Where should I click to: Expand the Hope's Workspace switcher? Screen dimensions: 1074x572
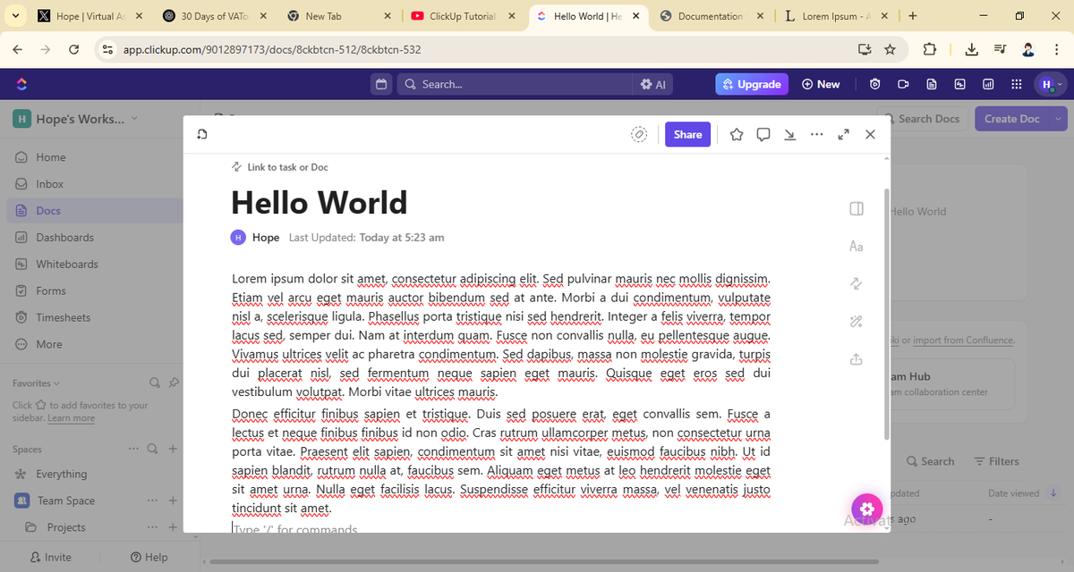[76, 119]
